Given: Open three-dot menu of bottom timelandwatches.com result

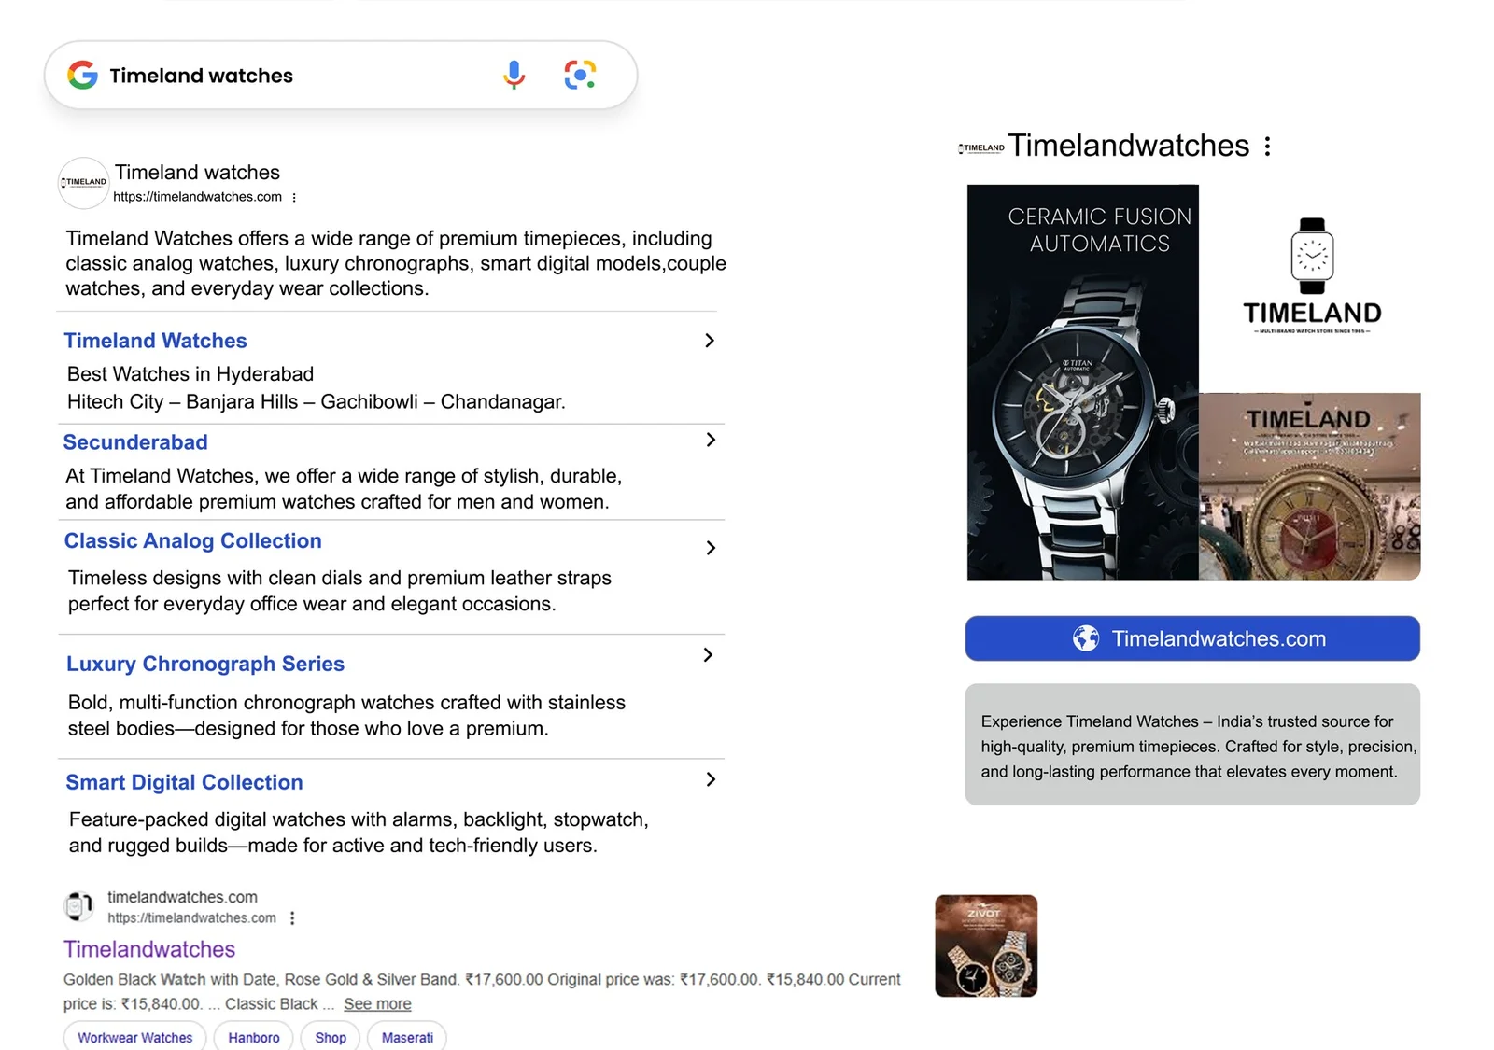Looking at the screenshot, I should tap(292, 918).
